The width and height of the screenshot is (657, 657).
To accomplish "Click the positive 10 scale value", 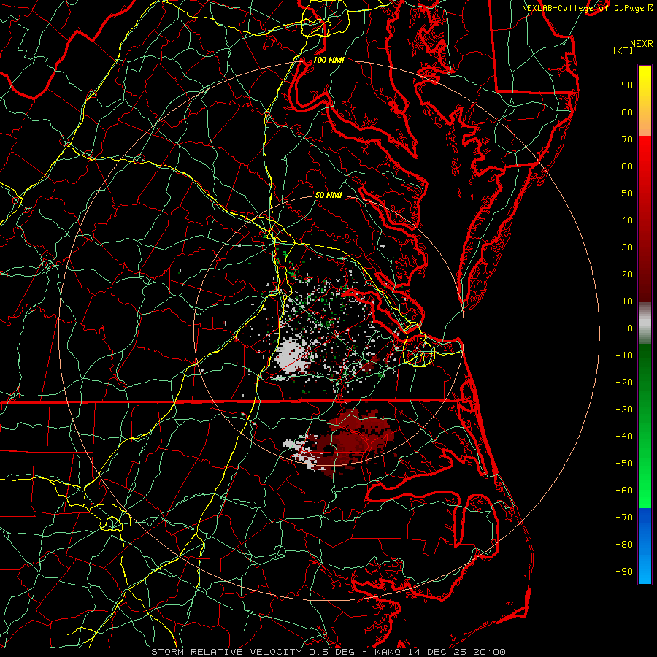I will [x=627, y=301].
